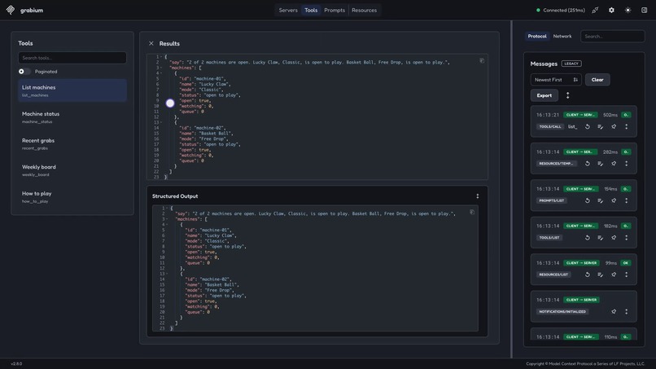The image size is (656, 369).
Task: Focus the messages Search field
Action: [x=613, y=36]
